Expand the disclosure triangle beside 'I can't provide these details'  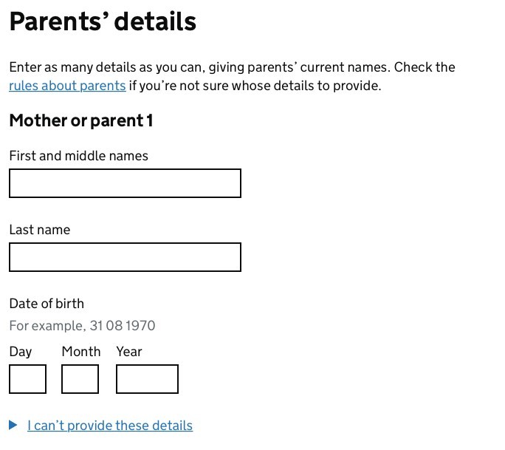pyautogui.click(x=13, y=425)
